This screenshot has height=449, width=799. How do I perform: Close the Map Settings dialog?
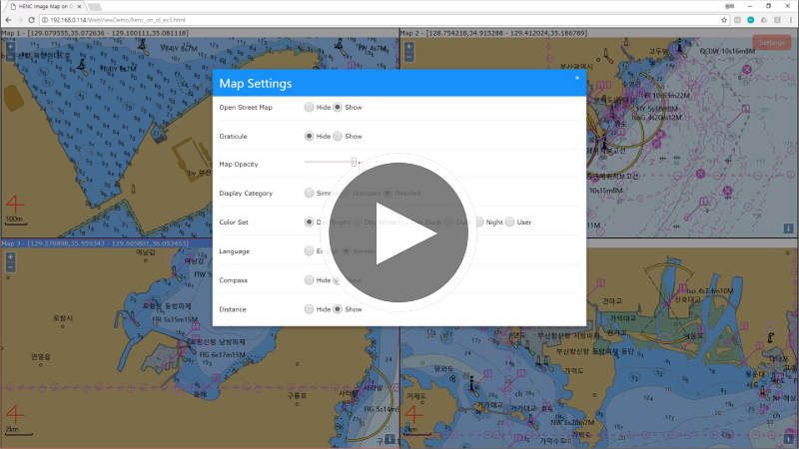click(576, 78)
